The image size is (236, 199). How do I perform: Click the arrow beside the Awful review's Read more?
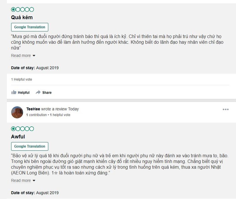pyautogui.click(x=34, y=181)
